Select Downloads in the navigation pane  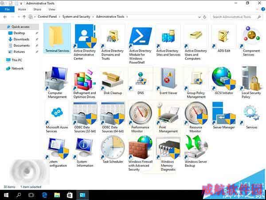[21, 39]
